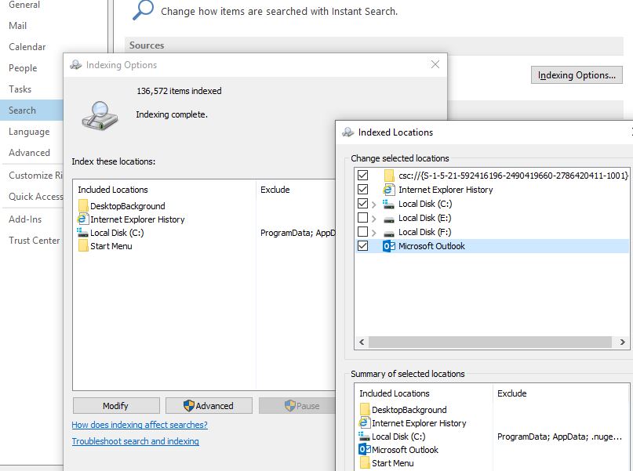Viewport: 633px width, 471px height.
Task: Click the Local Disk (F:) drive icon
Action: [x=388, y=232]
